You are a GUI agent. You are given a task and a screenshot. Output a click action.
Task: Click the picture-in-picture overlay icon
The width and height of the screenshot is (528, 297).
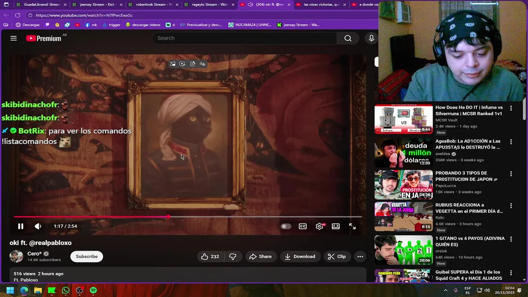coord(172,64)
